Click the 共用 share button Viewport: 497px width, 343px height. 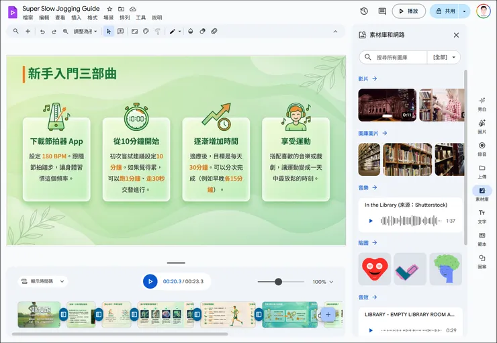point(445,11)
